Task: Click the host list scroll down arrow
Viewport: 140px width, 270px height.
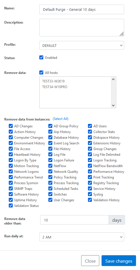Action: point(113,105)
